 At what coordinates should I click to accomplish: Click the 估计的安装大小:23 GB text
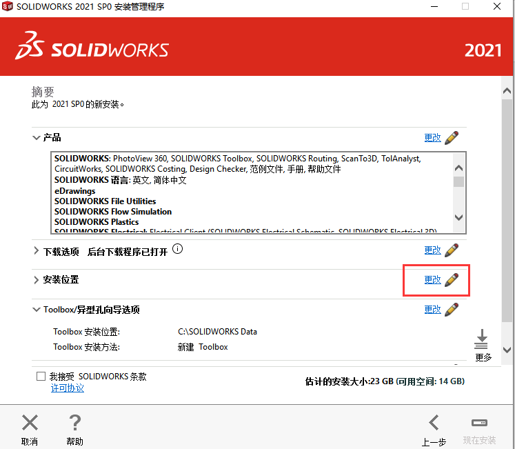click(x=350, y=381)
